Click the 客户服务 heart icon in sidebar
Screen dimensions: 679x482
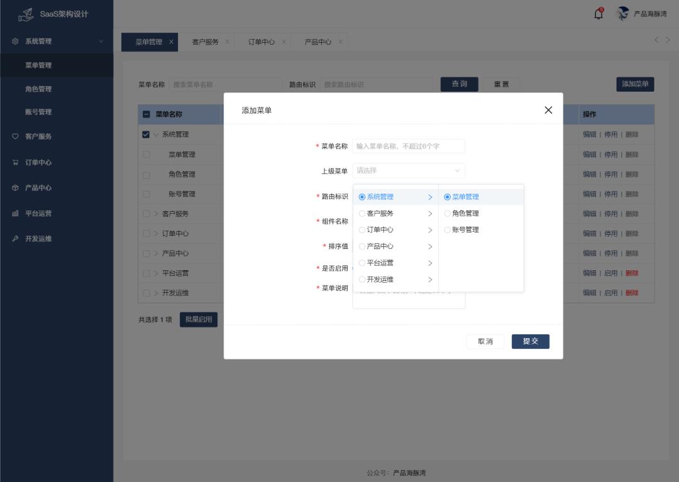click(x=15, y=136)
